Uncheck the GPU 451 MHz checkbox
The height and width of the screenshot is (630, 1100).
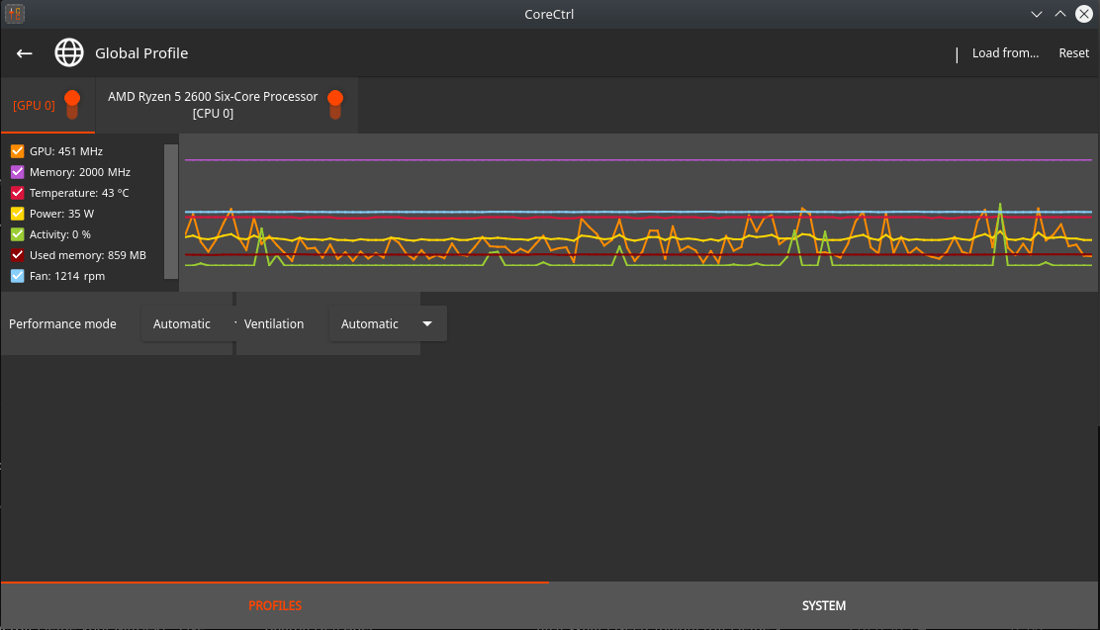17,151
